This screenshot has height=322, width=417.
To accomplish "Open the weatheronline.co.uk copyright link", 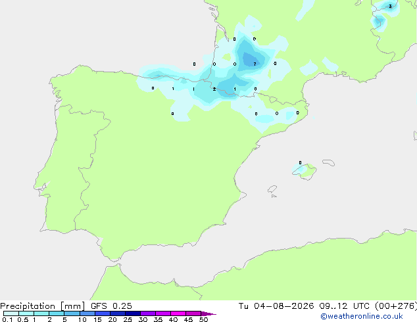I will tap(361, 316).
